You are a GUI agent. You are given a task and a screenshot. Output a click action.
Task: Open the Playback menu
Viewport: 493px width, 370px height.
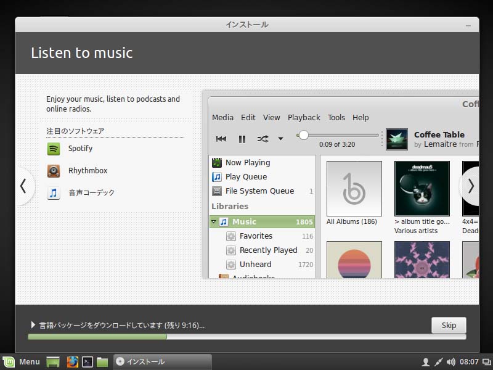(304, 117)
